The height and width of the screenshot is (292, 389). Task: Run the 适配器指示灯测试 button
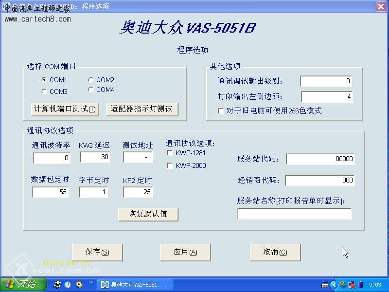click(x=142, y=109)
